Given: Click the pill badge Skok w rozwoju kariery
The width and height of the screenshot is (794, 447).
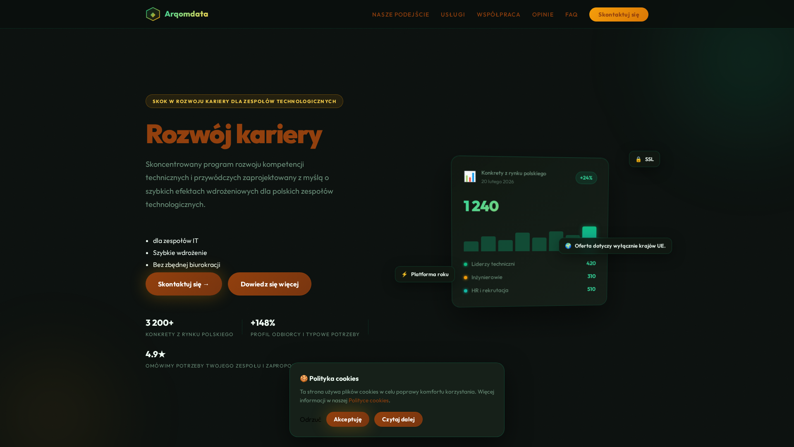Looking at the screenshot, I should click(244, 101).
